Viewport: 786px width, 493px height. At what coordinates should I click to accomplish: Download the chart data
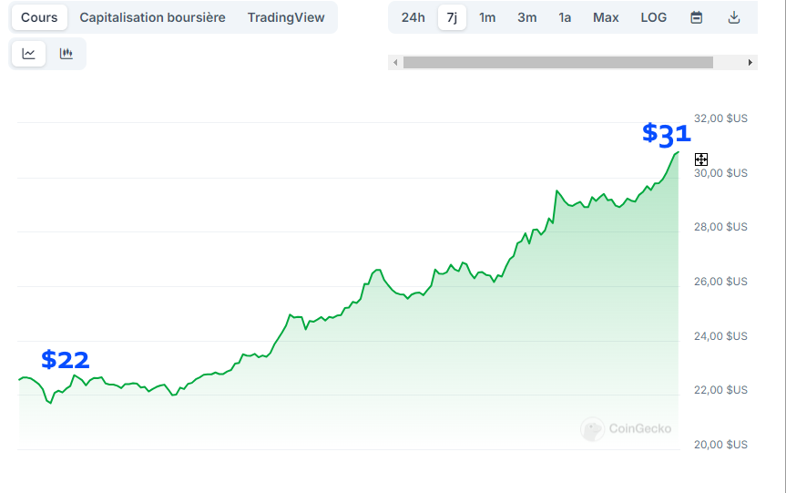(734, 17)
